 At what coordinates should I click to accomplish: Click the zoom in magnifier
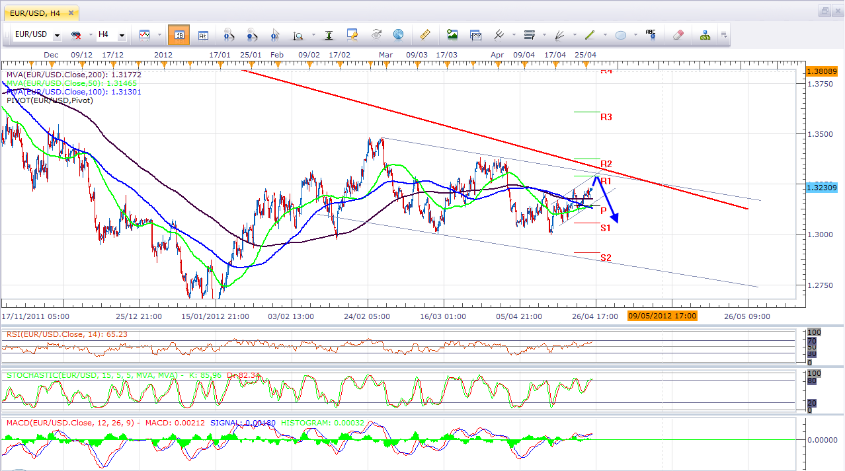coord(229,35)
